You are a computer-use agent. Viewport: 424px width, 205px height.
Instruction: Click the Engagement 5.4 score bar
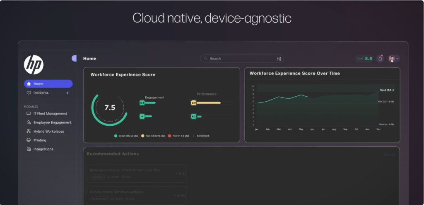[149, 103]
